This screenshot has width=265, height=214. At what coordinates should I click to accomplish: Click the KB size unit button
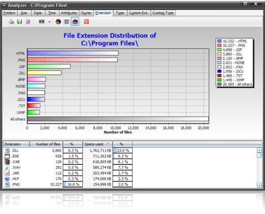(x=42, y=21)
